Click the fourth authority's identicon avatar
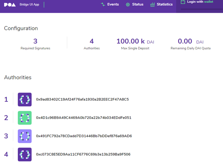This screenshot has height=164, width=223. tap(25, 154)
